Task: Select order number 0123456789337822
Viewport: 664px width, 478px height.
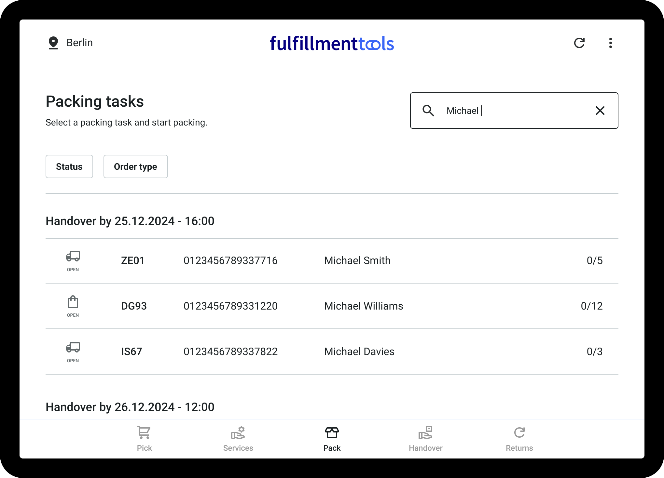Action: tap(230, 352)
